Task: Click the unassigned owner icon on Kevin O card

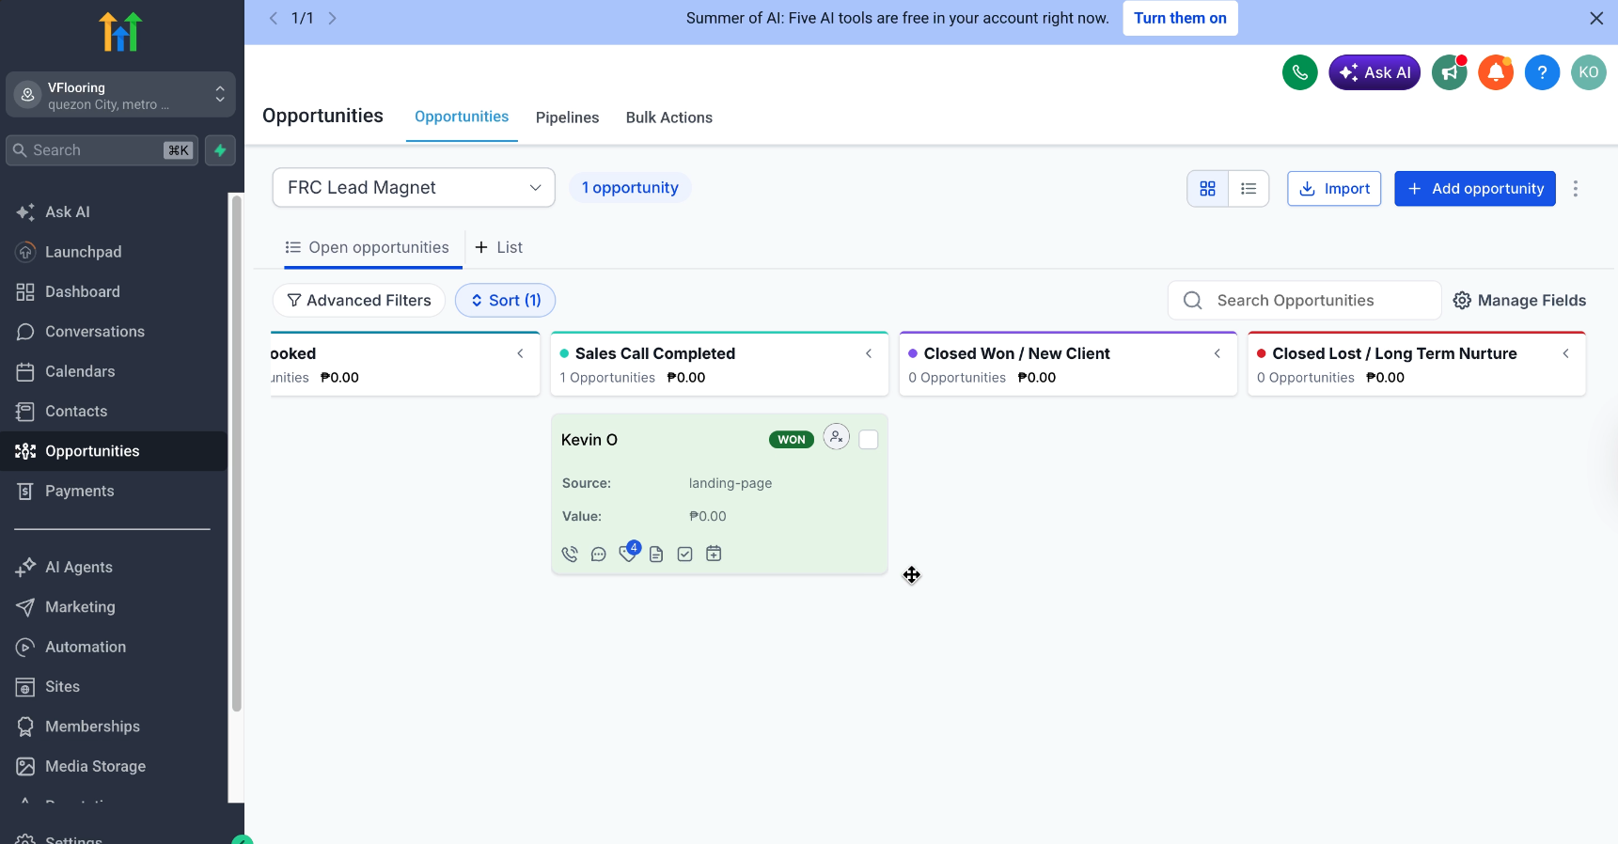Action: (837, 437)
